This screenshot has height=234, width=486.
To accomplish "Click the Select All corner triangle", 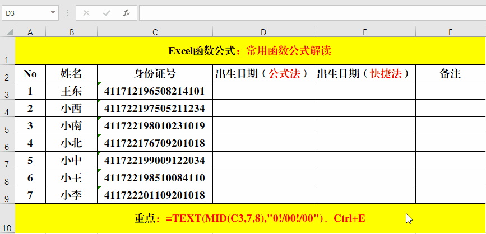I will [x=10, y=32].
